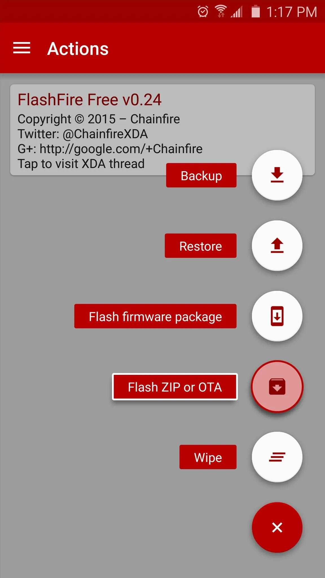Tap the Backup download arrow icon
Viewport: 325px width, 578px height.
point(277,175)
